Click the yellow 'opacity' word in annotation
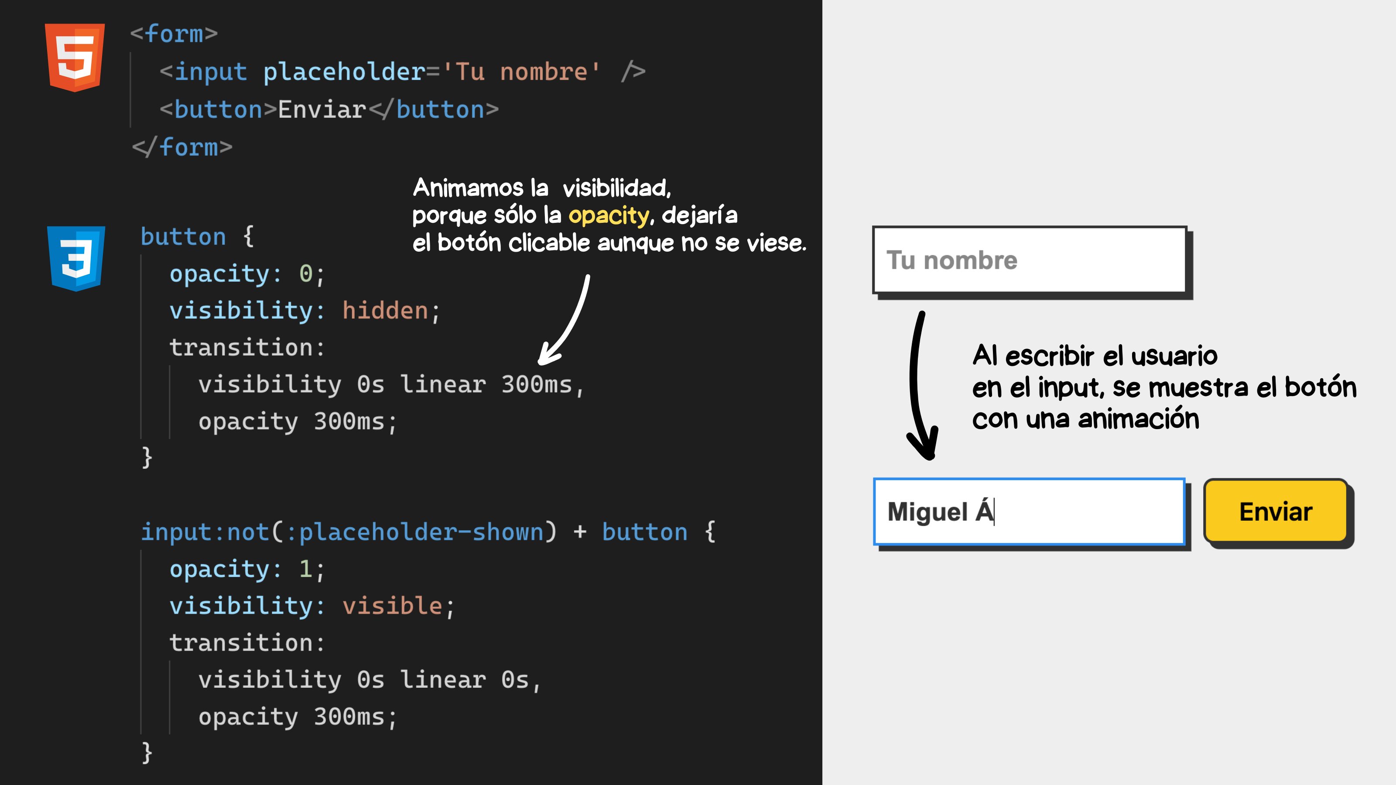1396x785 pixels. [609, 216]
